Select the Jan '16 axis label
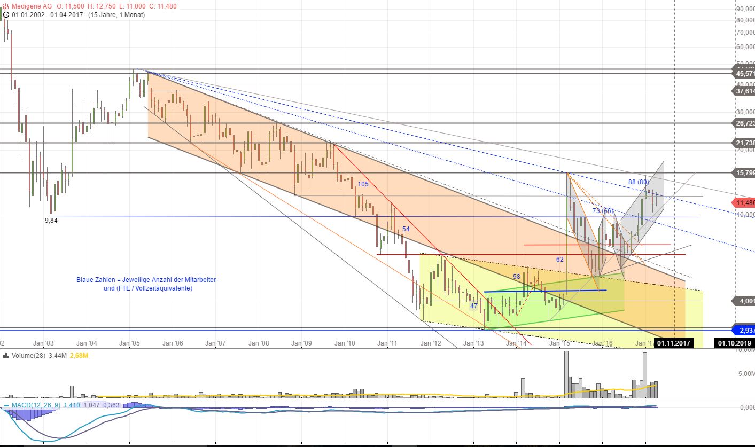Screen dimensions: 755x447 (x=604, y=343)
